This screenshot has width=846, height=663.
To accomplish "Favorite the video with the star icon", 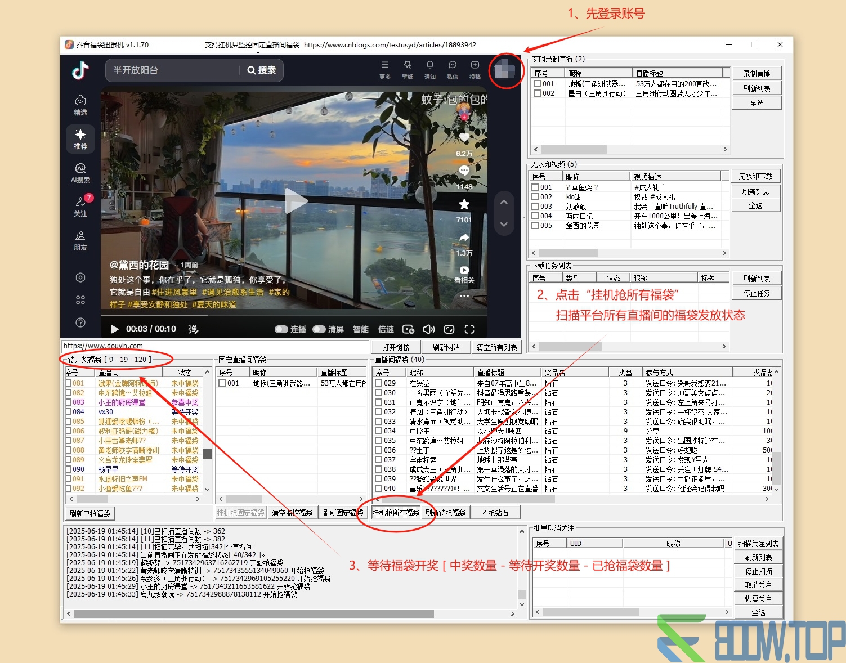I will point(464,204).
